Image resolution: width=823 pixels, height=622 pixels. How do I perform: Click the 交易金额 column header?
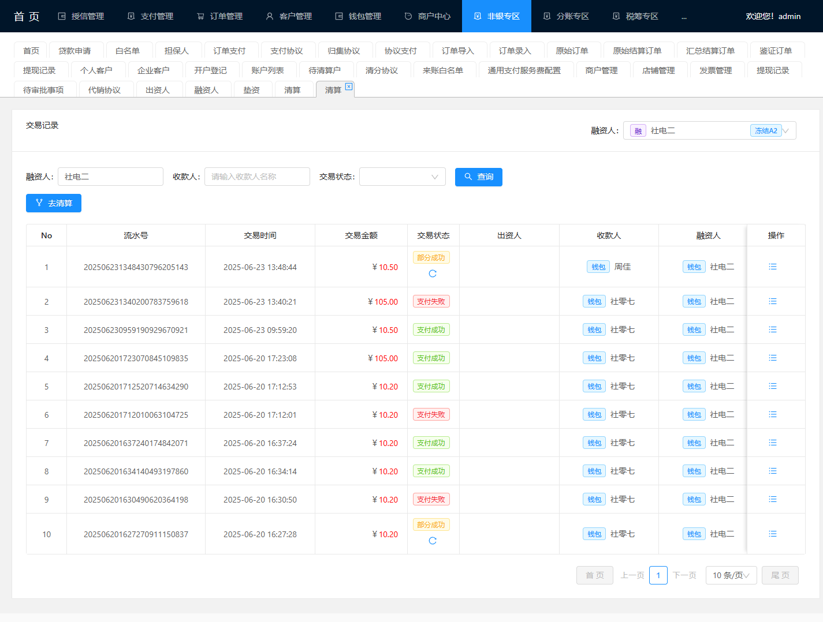[362, 235]
